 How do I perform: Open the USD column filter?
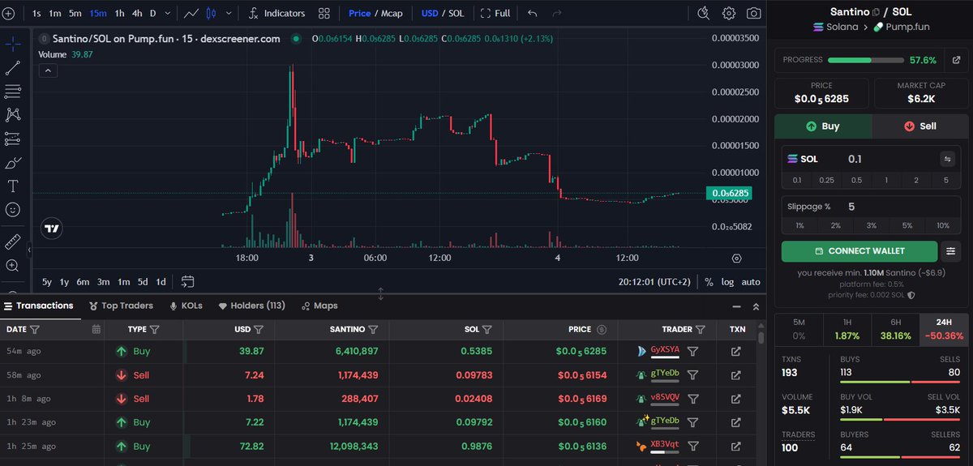[258, 330]
